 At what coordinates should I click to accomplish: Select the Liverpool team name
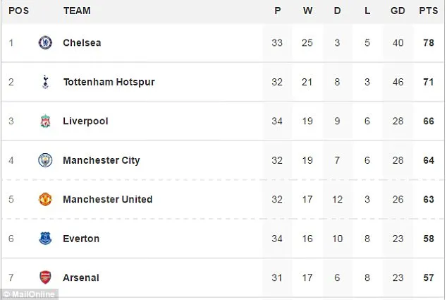[x=85, y=121]
